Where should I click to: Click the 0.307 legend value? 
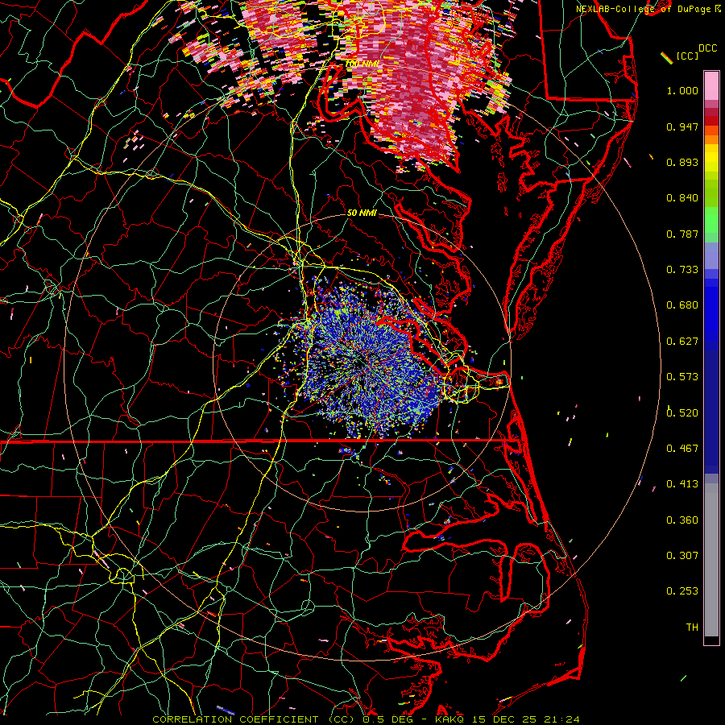[x=682, y=556]
